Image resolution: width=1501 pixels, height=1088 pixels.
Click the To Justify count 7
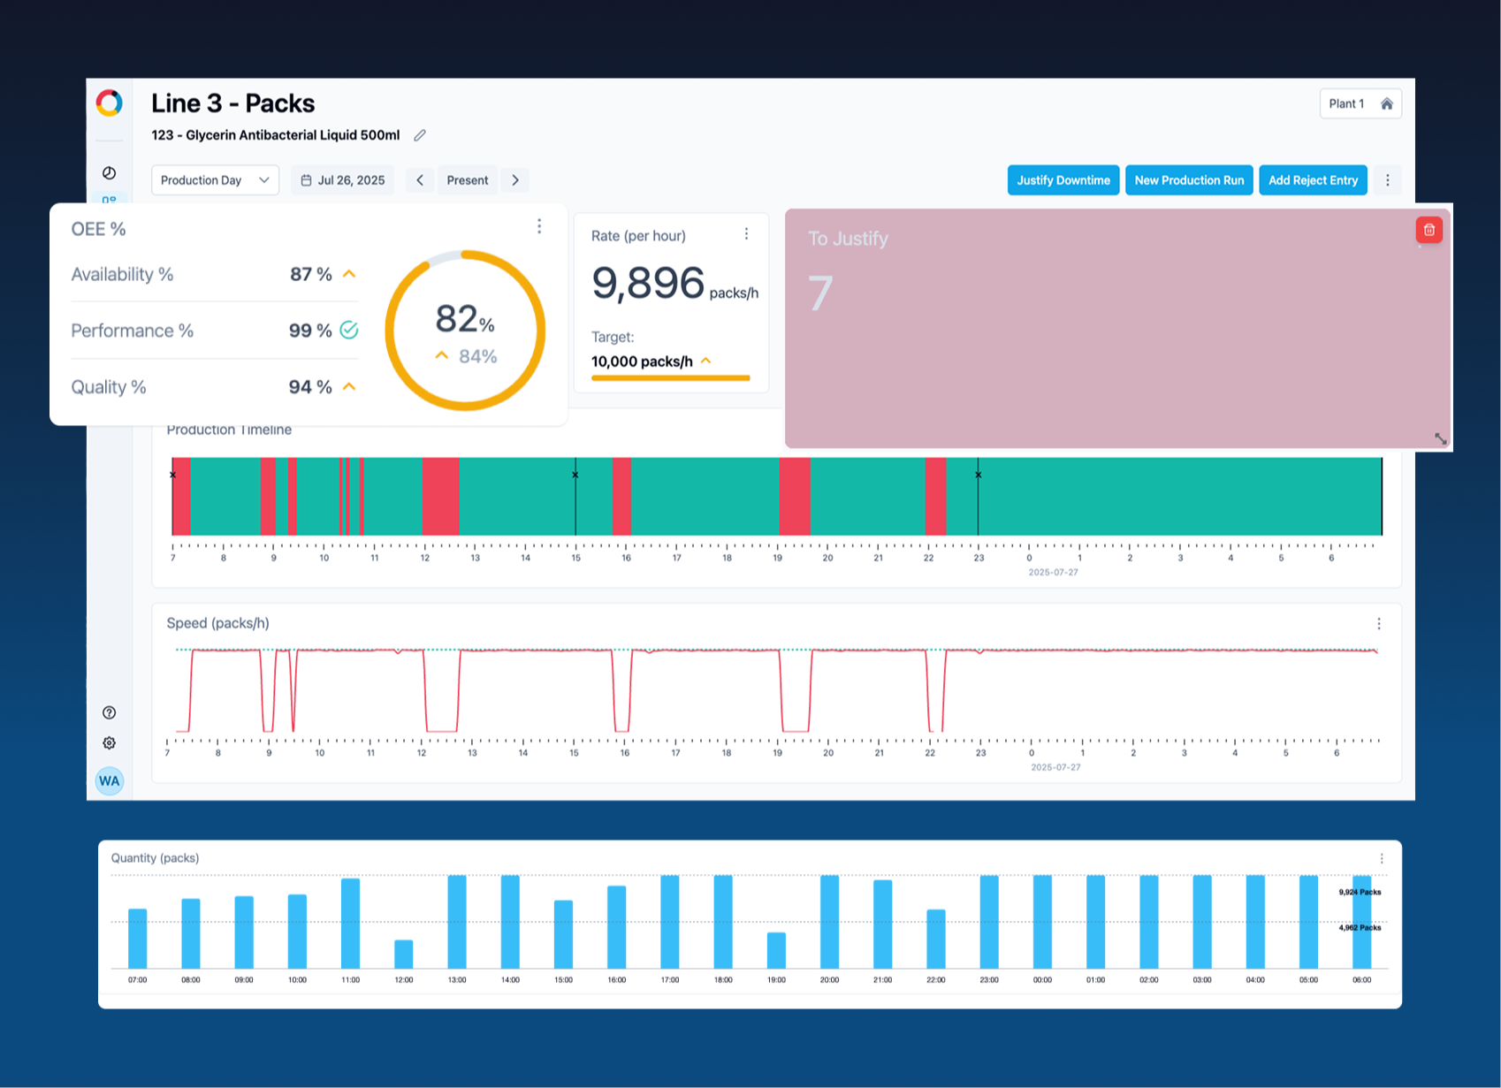[820, 293]
